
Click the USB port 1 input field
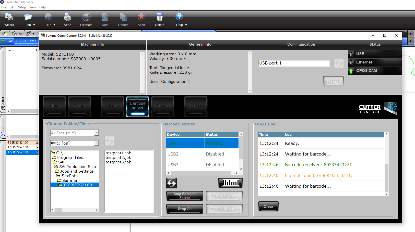[x=294, y=63]
